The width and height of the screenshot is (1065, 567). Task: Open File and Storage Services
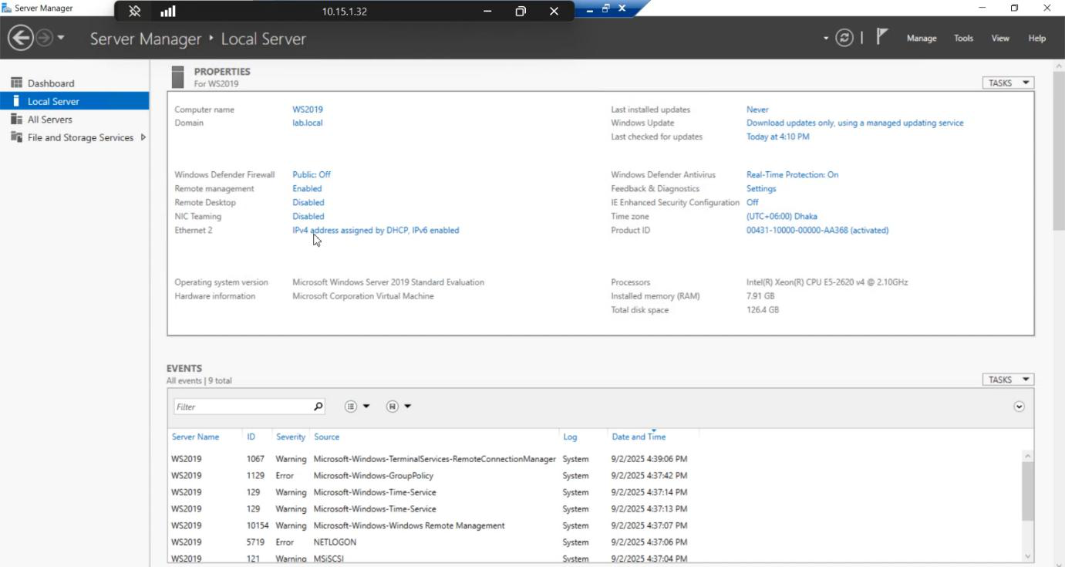80,137
